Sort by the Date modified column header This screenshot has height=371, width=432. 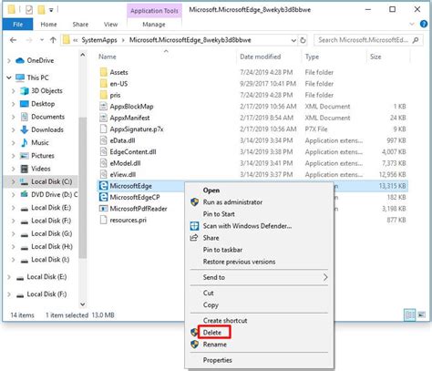(261, 57)
